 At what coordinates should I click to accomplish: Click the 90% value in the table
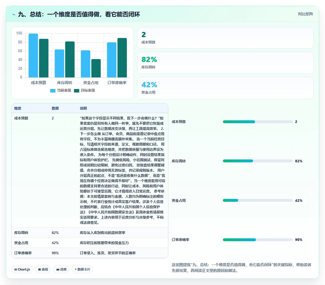[x=55, y=253]
